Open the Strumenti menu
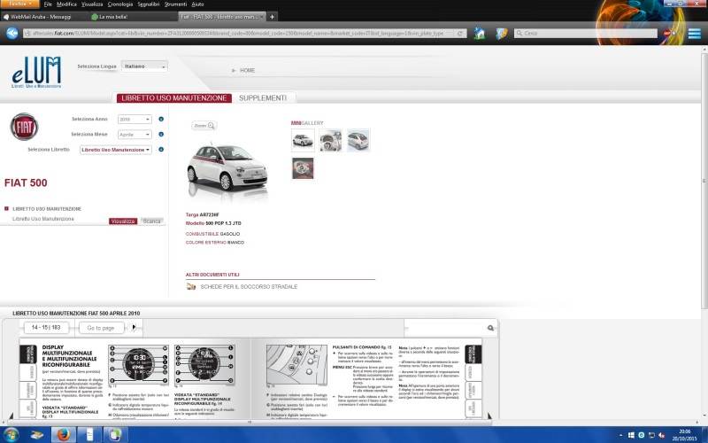The height and width of the screenshot is (443, 708). pos(175,4)
